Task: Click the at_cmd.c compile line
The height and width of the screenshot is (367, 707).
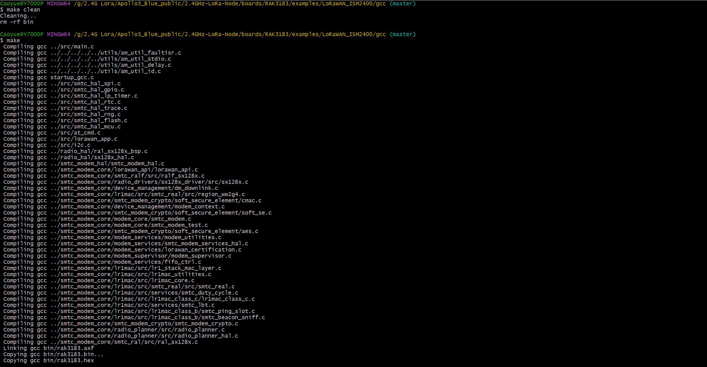Action: click(52, 133)
